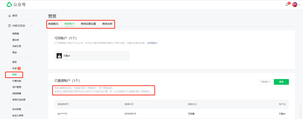Switch to the 数据概况 tab
This screenshot has height=119, width=303.
53,24
